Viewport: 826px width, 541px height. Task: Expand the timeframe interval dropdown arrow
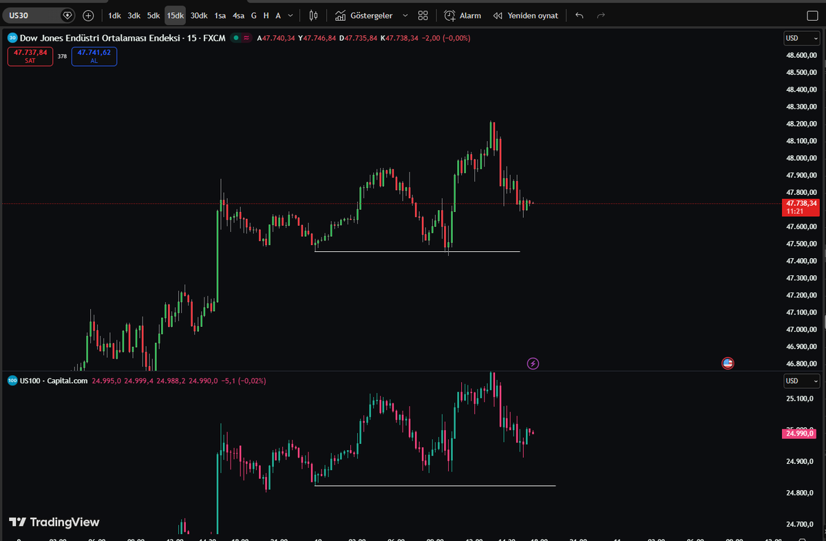coord(291,15)
